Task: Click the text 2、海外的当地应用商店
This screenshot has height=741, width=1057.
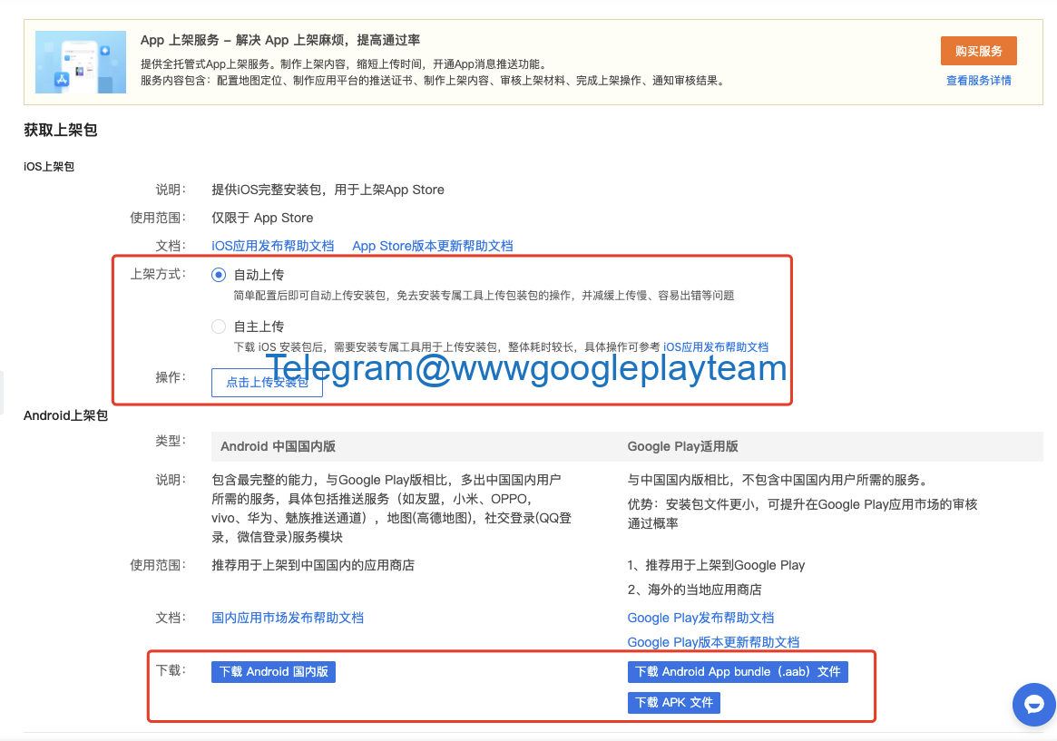Action: (x=694, y=590)
